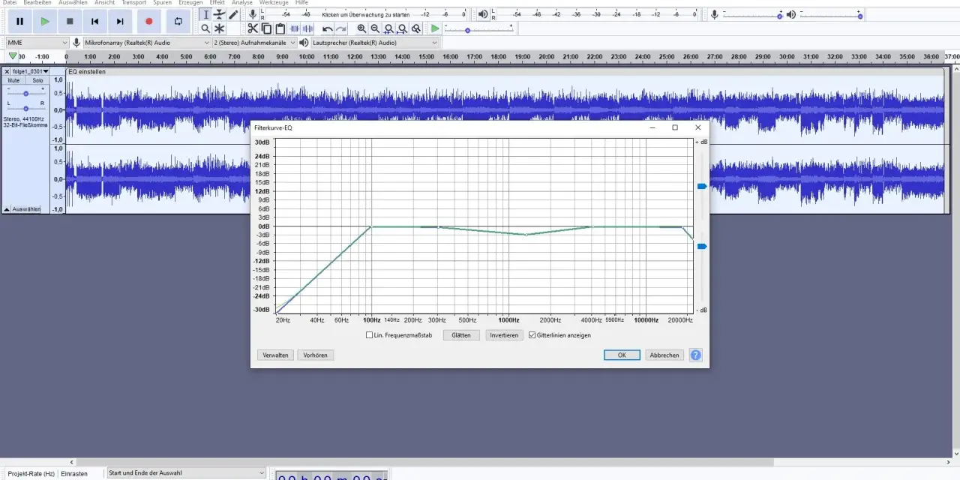This screenshot has height=480, width=960.
Task: Zoom out on the timeline
Action: point(375,28)
